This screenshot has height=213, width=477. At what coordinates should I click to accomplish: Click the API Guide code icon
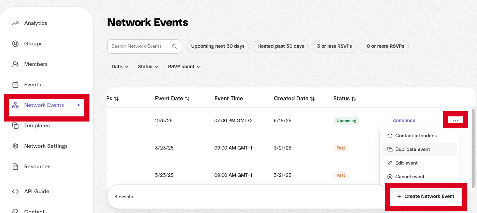click(x=15, y=191)
